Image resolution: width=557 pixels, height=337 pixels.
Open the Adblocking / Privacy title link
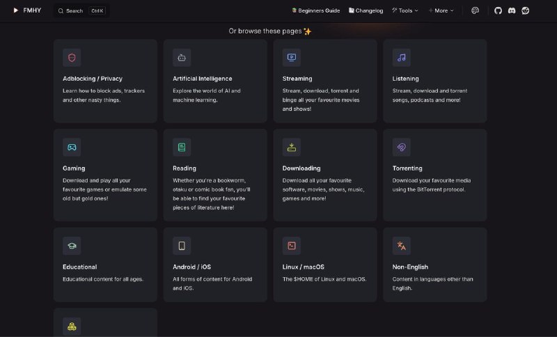click(93, 79)
